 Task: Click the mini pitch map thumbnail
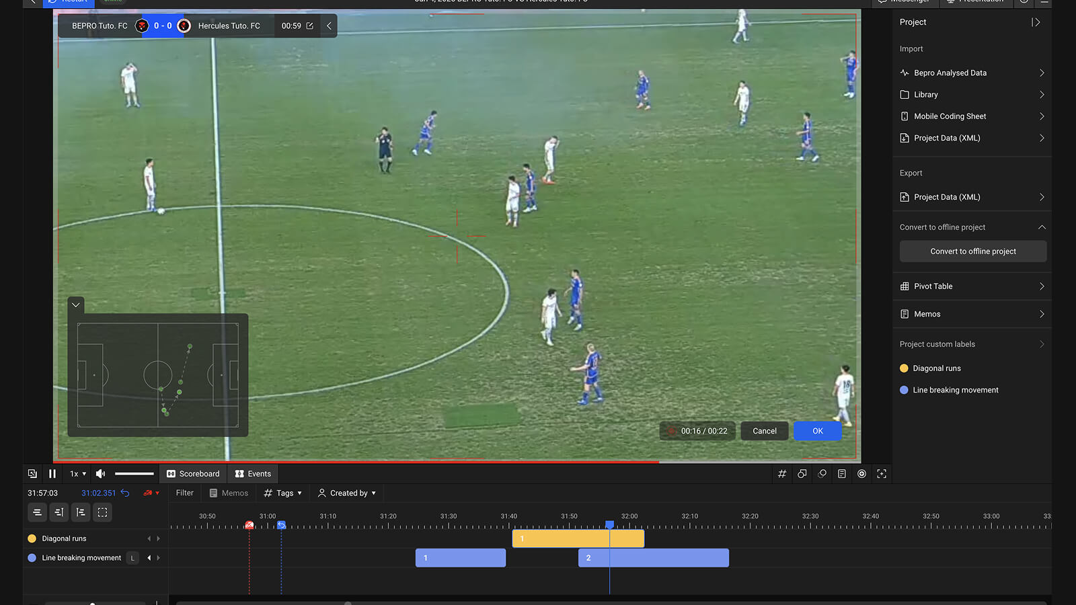158,375
